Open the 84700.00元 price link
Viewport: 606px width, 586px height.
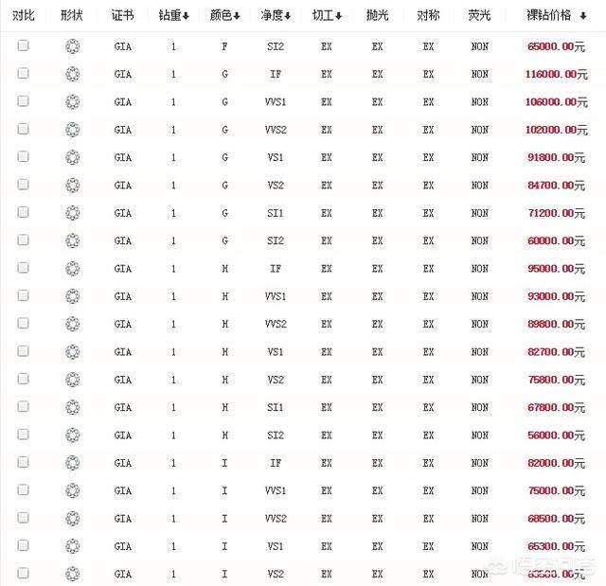[557, 186]
